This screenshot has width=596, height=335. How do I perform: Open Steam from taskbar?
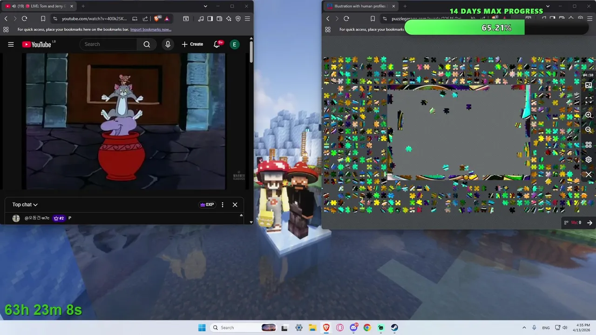(394, 328)
